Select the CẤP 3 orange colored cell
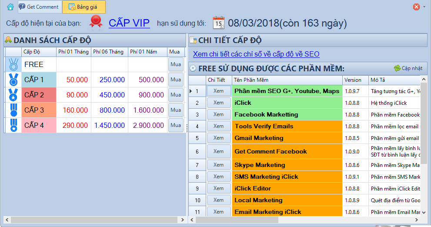Screen dimensions: 431x227 coord(39,110)
